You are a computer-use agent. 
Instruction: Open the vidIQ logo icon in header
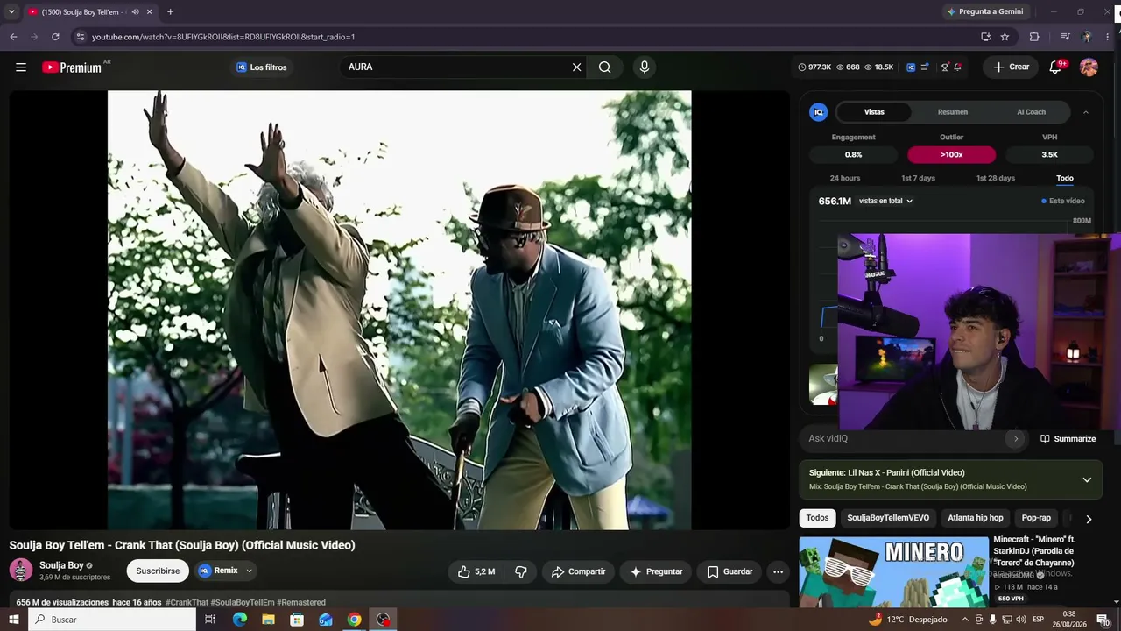click(911, 67)
